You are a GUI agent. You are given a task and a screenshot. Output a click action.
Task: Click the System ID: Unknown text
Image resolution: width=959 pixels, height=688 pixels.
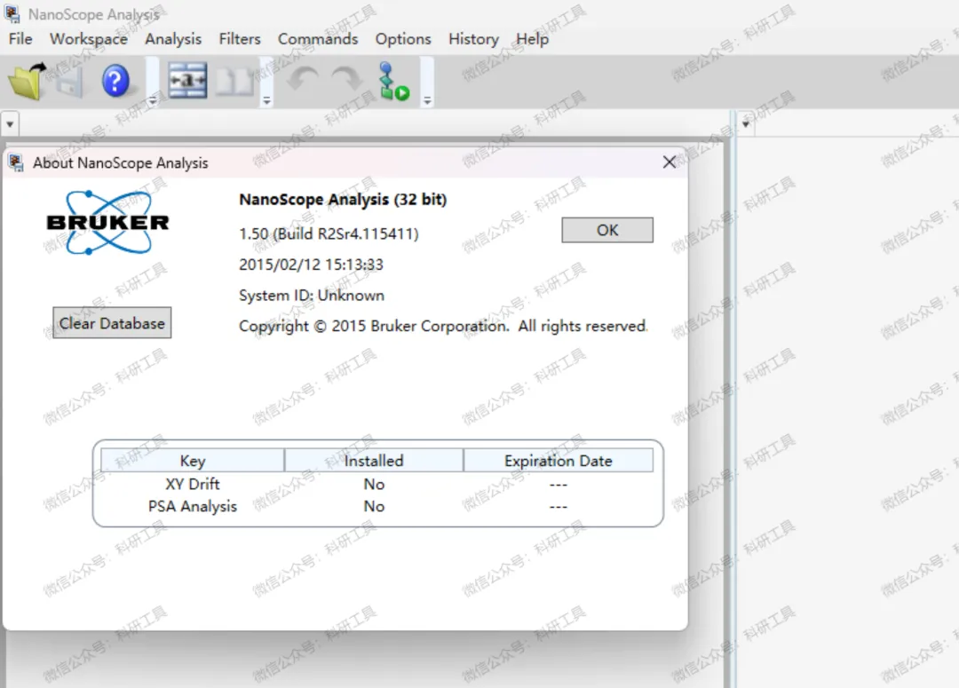(x=312, y=296)
